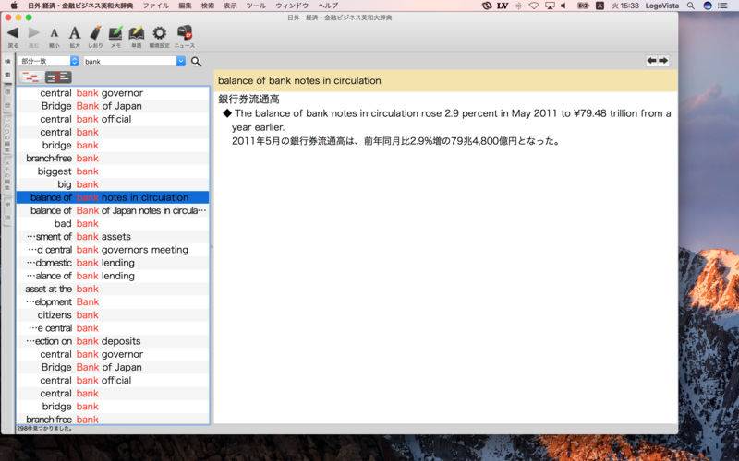Viewport: 739px width, 461px height.
Task: Select "…d central bank governors meeting" entry
Action: tap(113, 250)
